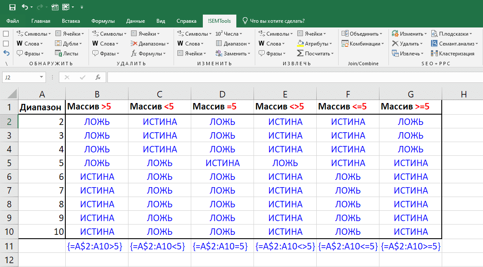Viewport: 483px width, 267px height.
Task: Select cell D5 containing ИСТИНА
Action: click(222, 163)
